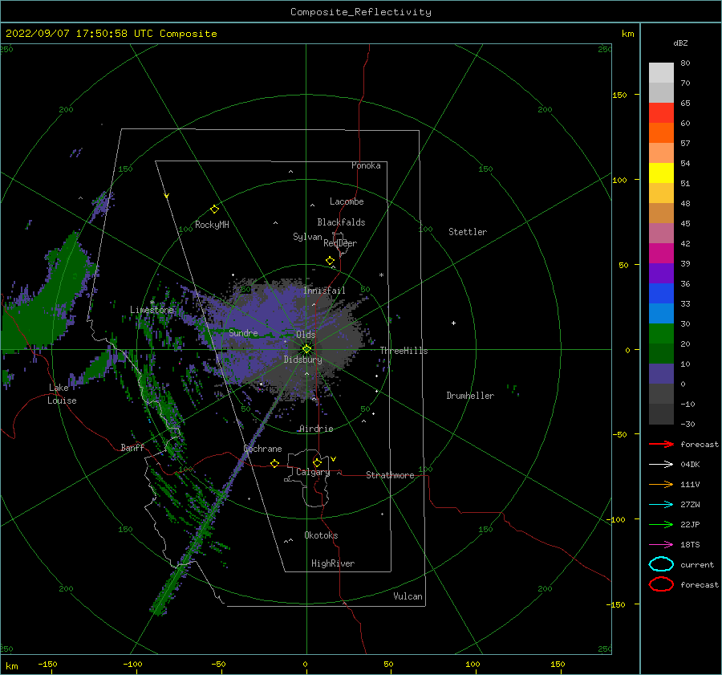Viewport: 722px width, 675px height.
Task: Click the red forecast ellipse in legend
Action: pos(661,584)
